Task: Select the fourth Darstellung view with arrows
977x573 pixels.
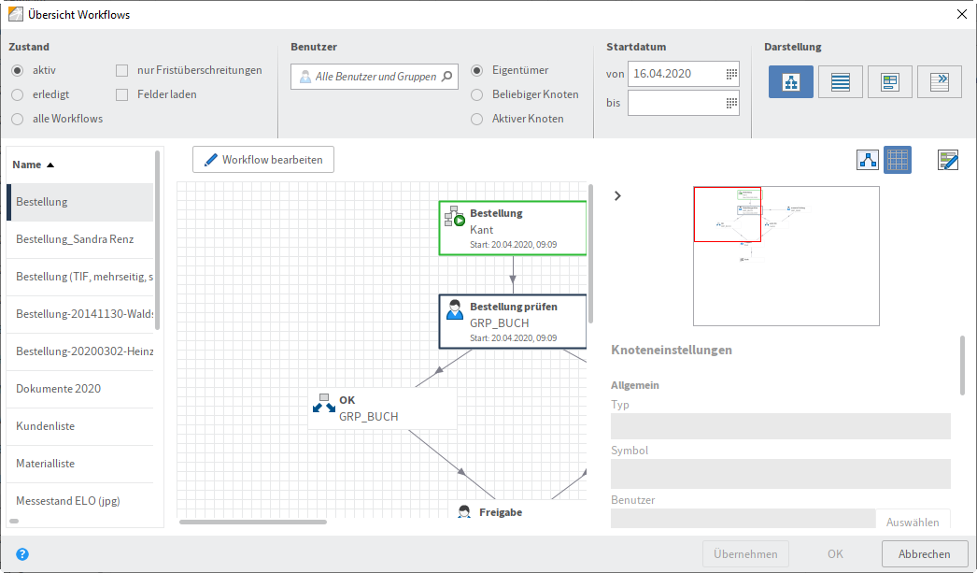Action: (x=939, y=82)
